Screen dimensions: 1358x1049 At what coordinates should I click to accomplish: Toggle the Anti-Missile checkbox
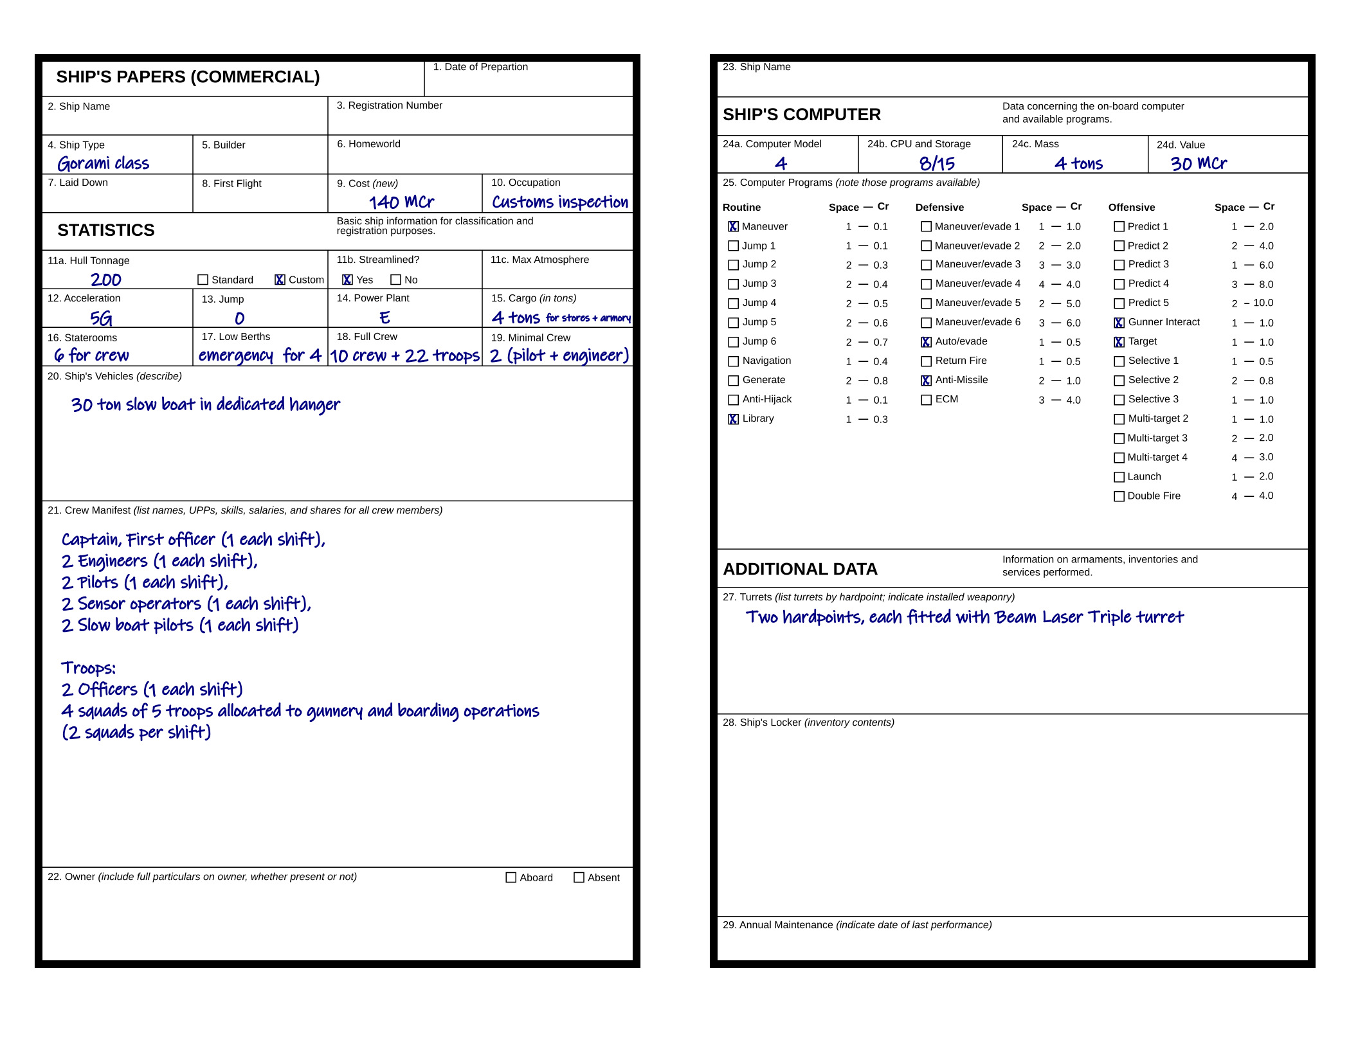[926, 381]
